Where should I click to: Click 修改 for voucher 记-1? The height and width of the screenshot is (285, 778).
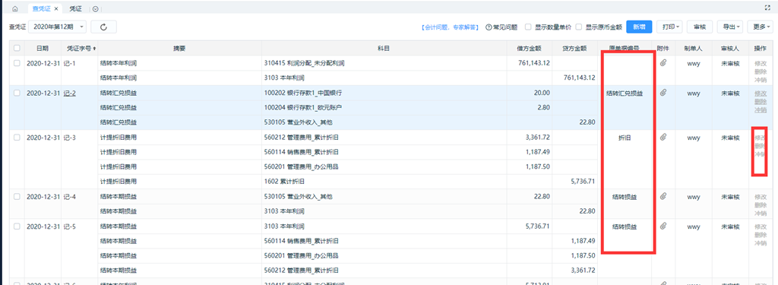[x=760, y=64]
